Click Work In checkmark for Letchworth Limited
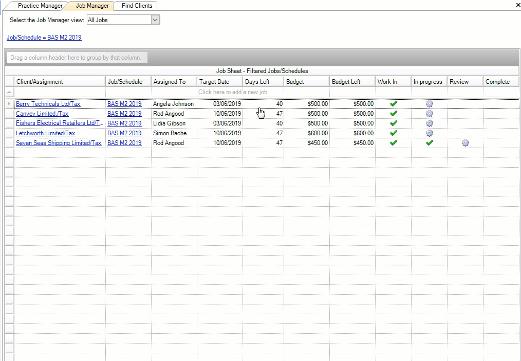The width and height of the screenshot is (521, 361). click(x=394, y=133)
